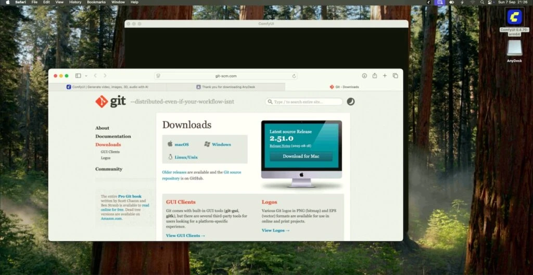Click the git-scm.com address bar
The height and width of the screenshot is (275, 533).
pyautogui.click(x=226, y=76)
